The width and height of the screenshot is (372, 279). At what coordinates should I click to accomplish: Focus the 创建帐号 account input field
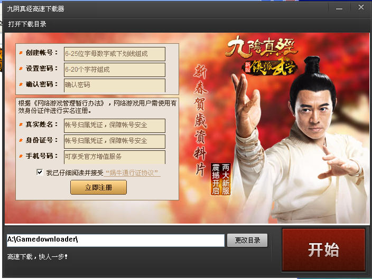point(115,54)
